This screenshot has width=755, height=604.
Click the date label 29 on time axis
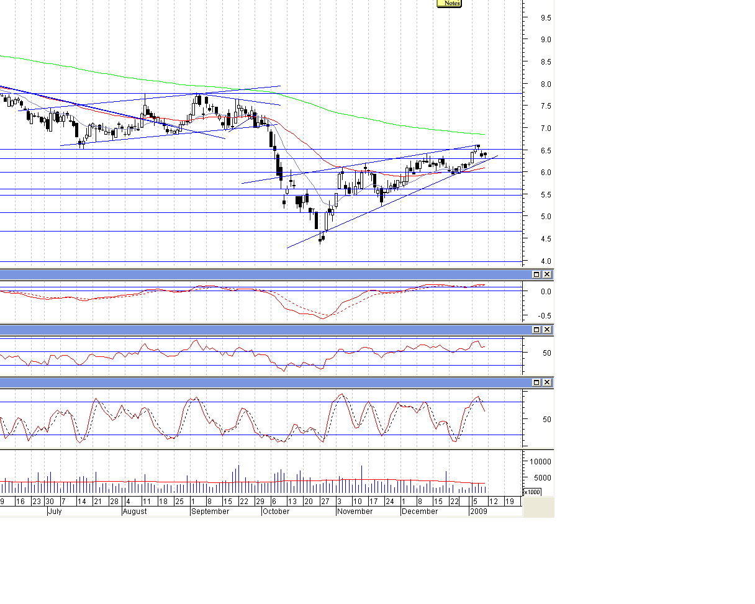(261, 501)
